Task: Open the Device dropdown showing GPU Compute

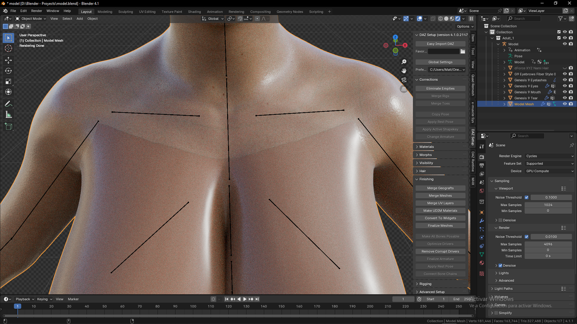Action: 550,171
